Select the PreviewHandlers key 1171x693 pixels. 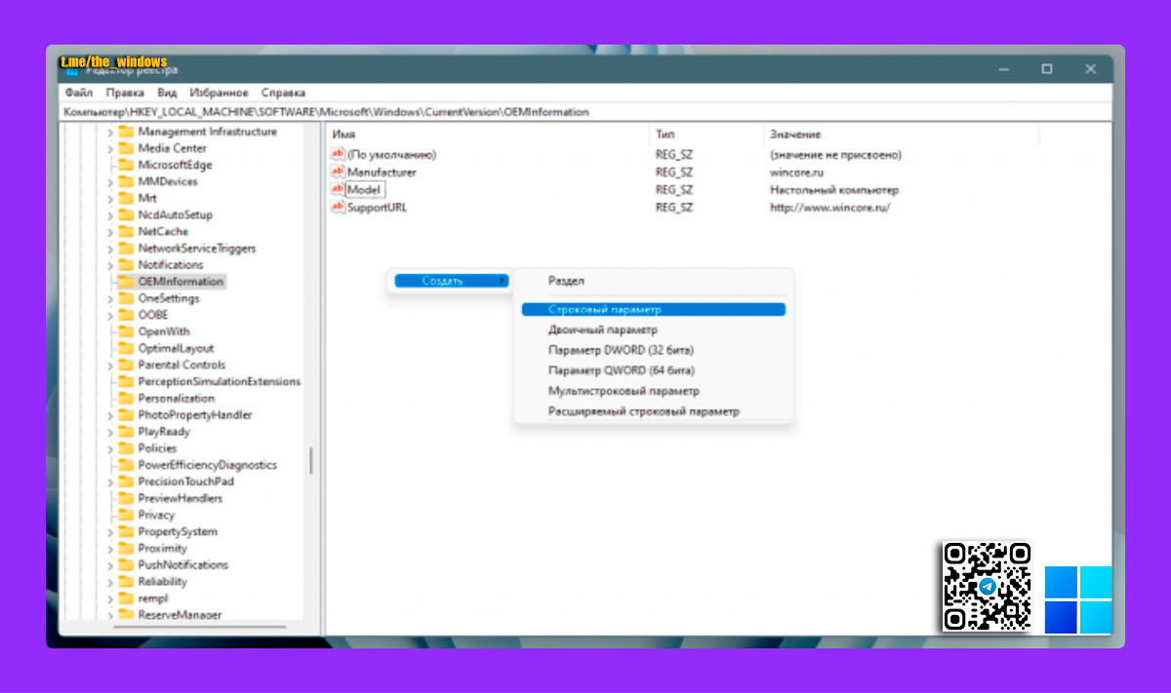click(x=181, y=498)
